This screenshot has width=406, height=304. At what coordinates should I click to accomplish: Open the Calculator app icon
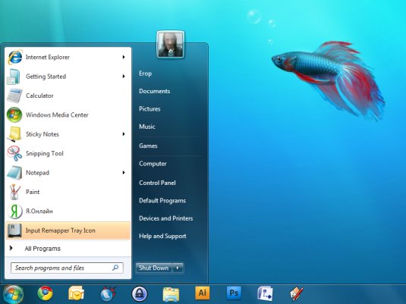14,96
